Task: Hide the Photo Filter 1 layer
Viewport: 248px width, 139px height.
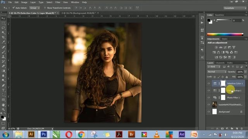Action: [x=209, y=98]
